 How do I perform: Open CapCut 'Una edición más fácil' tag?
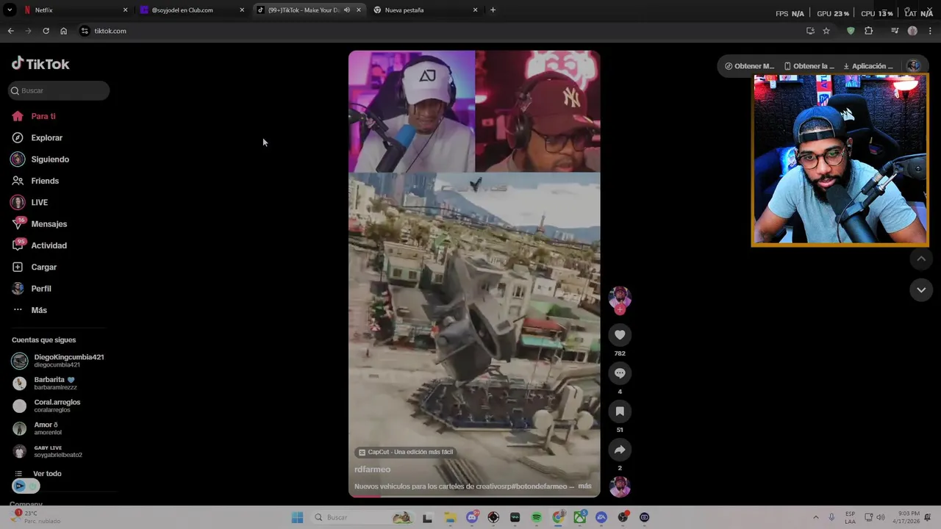pyautogui.click(x=405, y=452)
